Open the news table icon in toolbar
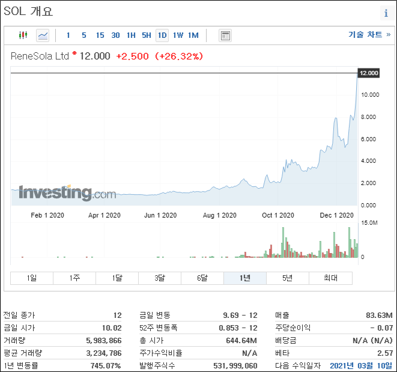 (x=225, y=35)
